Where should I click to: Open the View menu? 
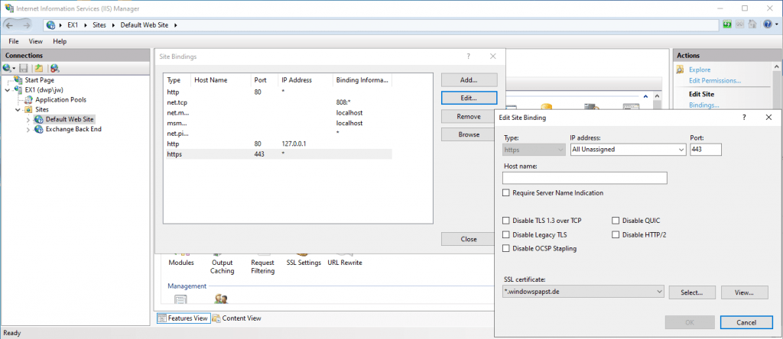36,41
